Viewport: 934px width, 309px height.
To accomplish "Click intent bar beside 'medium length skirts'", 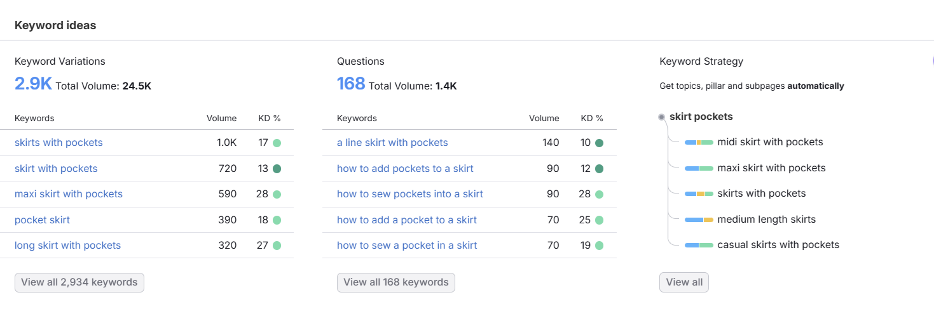I will point(699,220).
